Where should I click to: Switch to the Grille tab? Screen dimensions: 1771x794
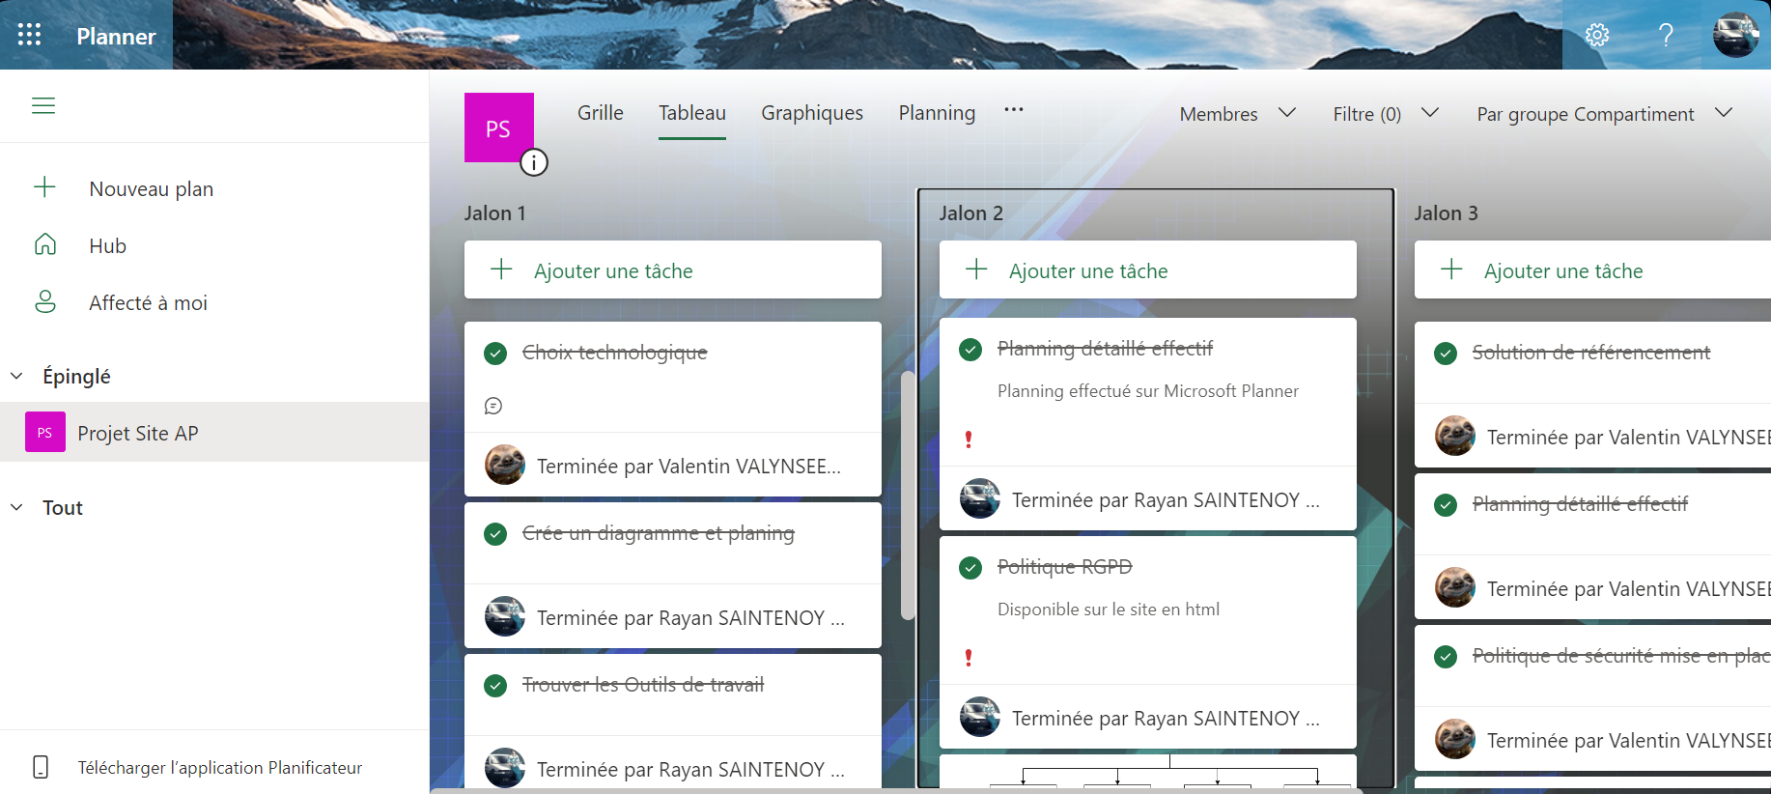click(600, 113)
